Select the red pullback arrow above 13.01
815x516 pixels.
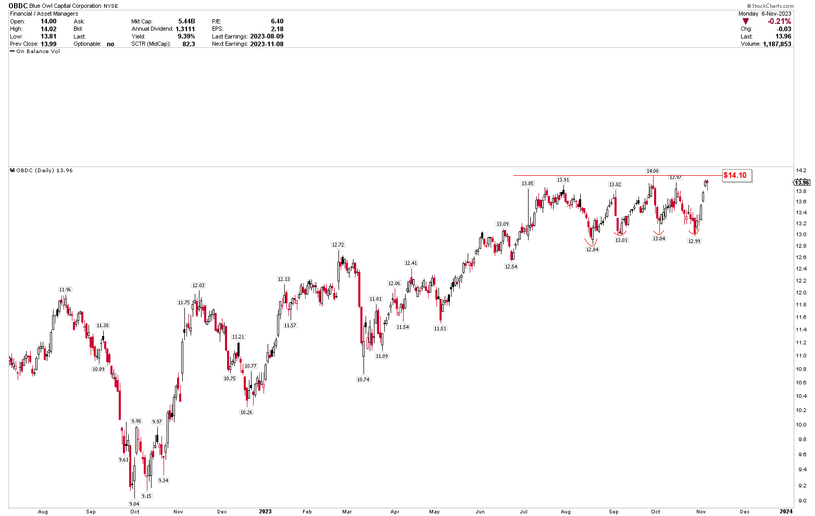(619, 233)
